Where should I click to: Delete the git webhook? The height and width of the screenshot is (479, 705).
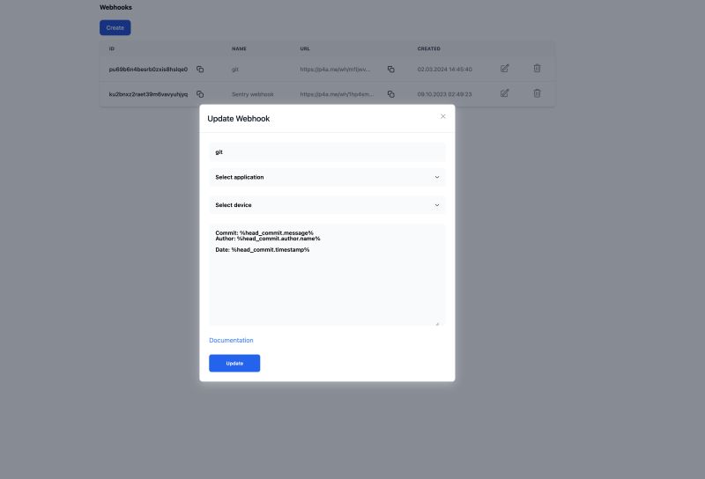point(537,69)
